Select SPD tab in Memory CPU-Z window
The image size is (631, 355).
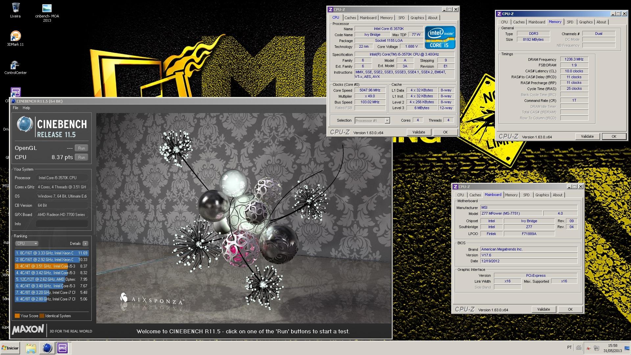(x=570, y=22)
